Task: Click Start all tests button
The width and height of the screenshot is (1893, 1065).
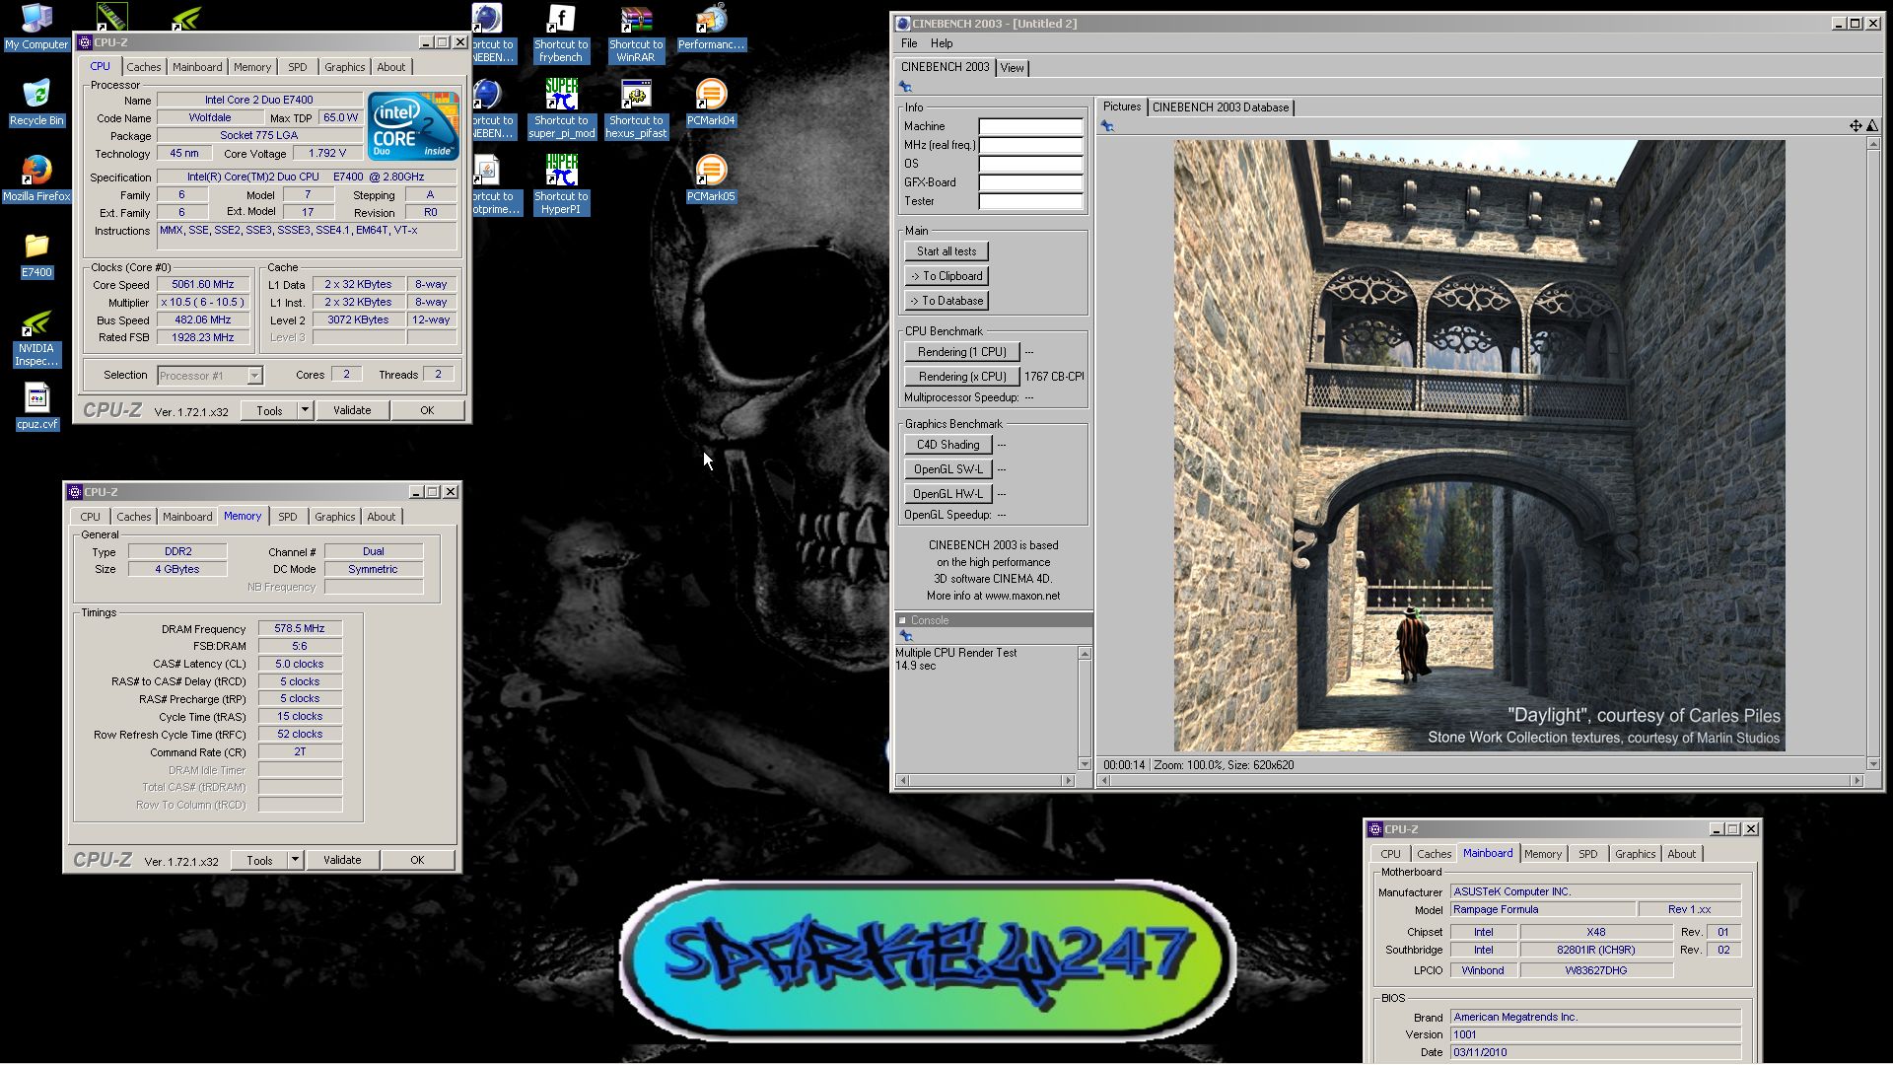Action: click(946, 251)
